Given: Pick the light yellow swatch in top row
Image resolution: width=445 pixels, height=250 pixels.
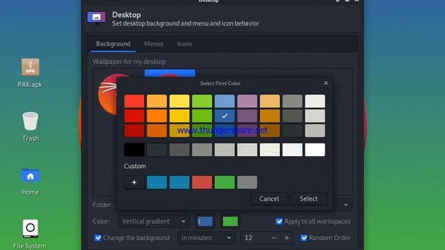Looking at the screenshot, I should [x=179, y=101].
